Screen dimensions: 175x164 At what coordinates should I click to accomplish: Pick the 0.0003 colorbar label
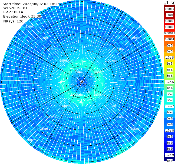pos(170,27)
